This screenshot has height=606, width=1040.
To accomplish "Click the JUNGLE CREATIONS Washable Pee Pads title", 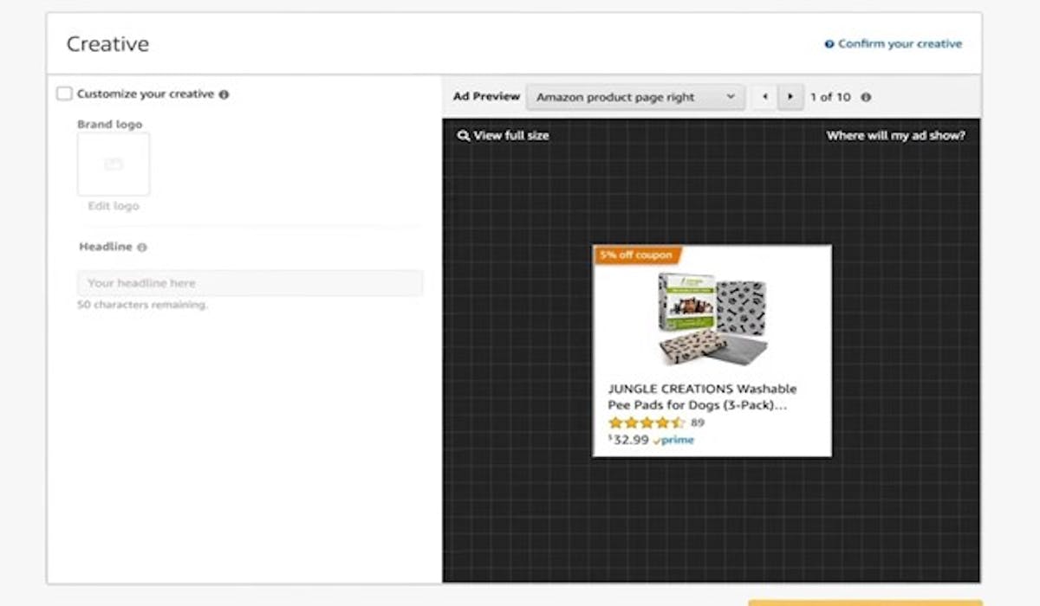I will point(702,396).
